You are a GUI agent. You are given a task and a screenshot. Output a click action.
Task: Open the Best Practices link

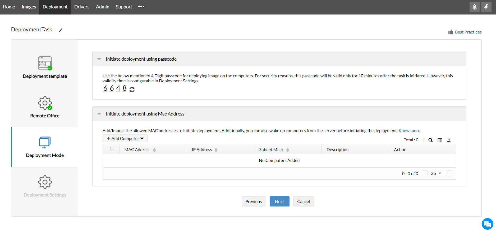[x=468, y=32]
